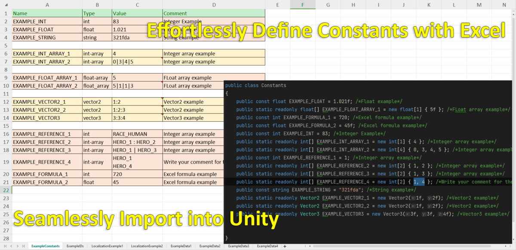Click the 'Excel formula example' comment in row 20

tap(193, 174)
